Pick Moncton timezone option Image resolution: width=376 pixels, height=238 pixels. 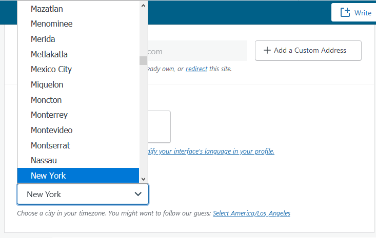coord(46,100)
